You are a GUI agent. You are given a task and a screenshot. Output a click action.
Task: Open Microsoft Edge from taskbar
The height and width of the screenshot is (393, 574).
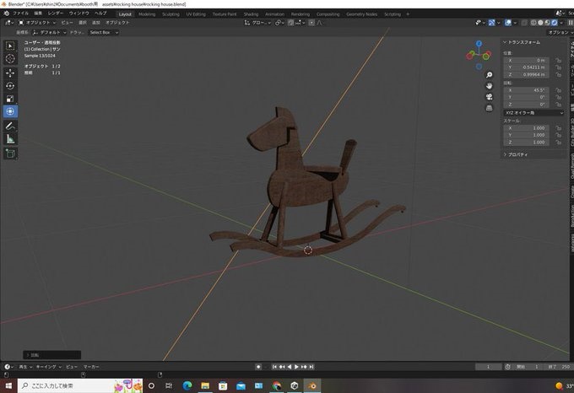(187, 385)
